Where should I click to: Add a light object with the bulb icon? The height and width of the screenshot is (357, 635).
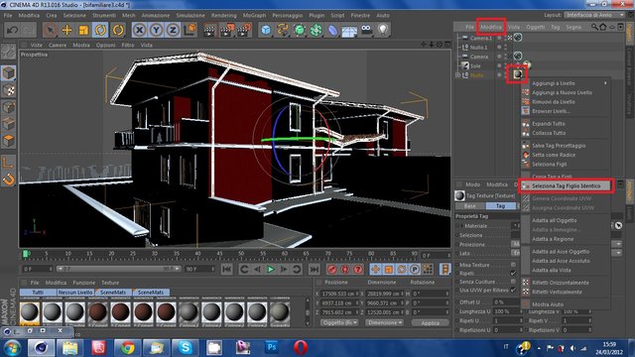(383, 30)
